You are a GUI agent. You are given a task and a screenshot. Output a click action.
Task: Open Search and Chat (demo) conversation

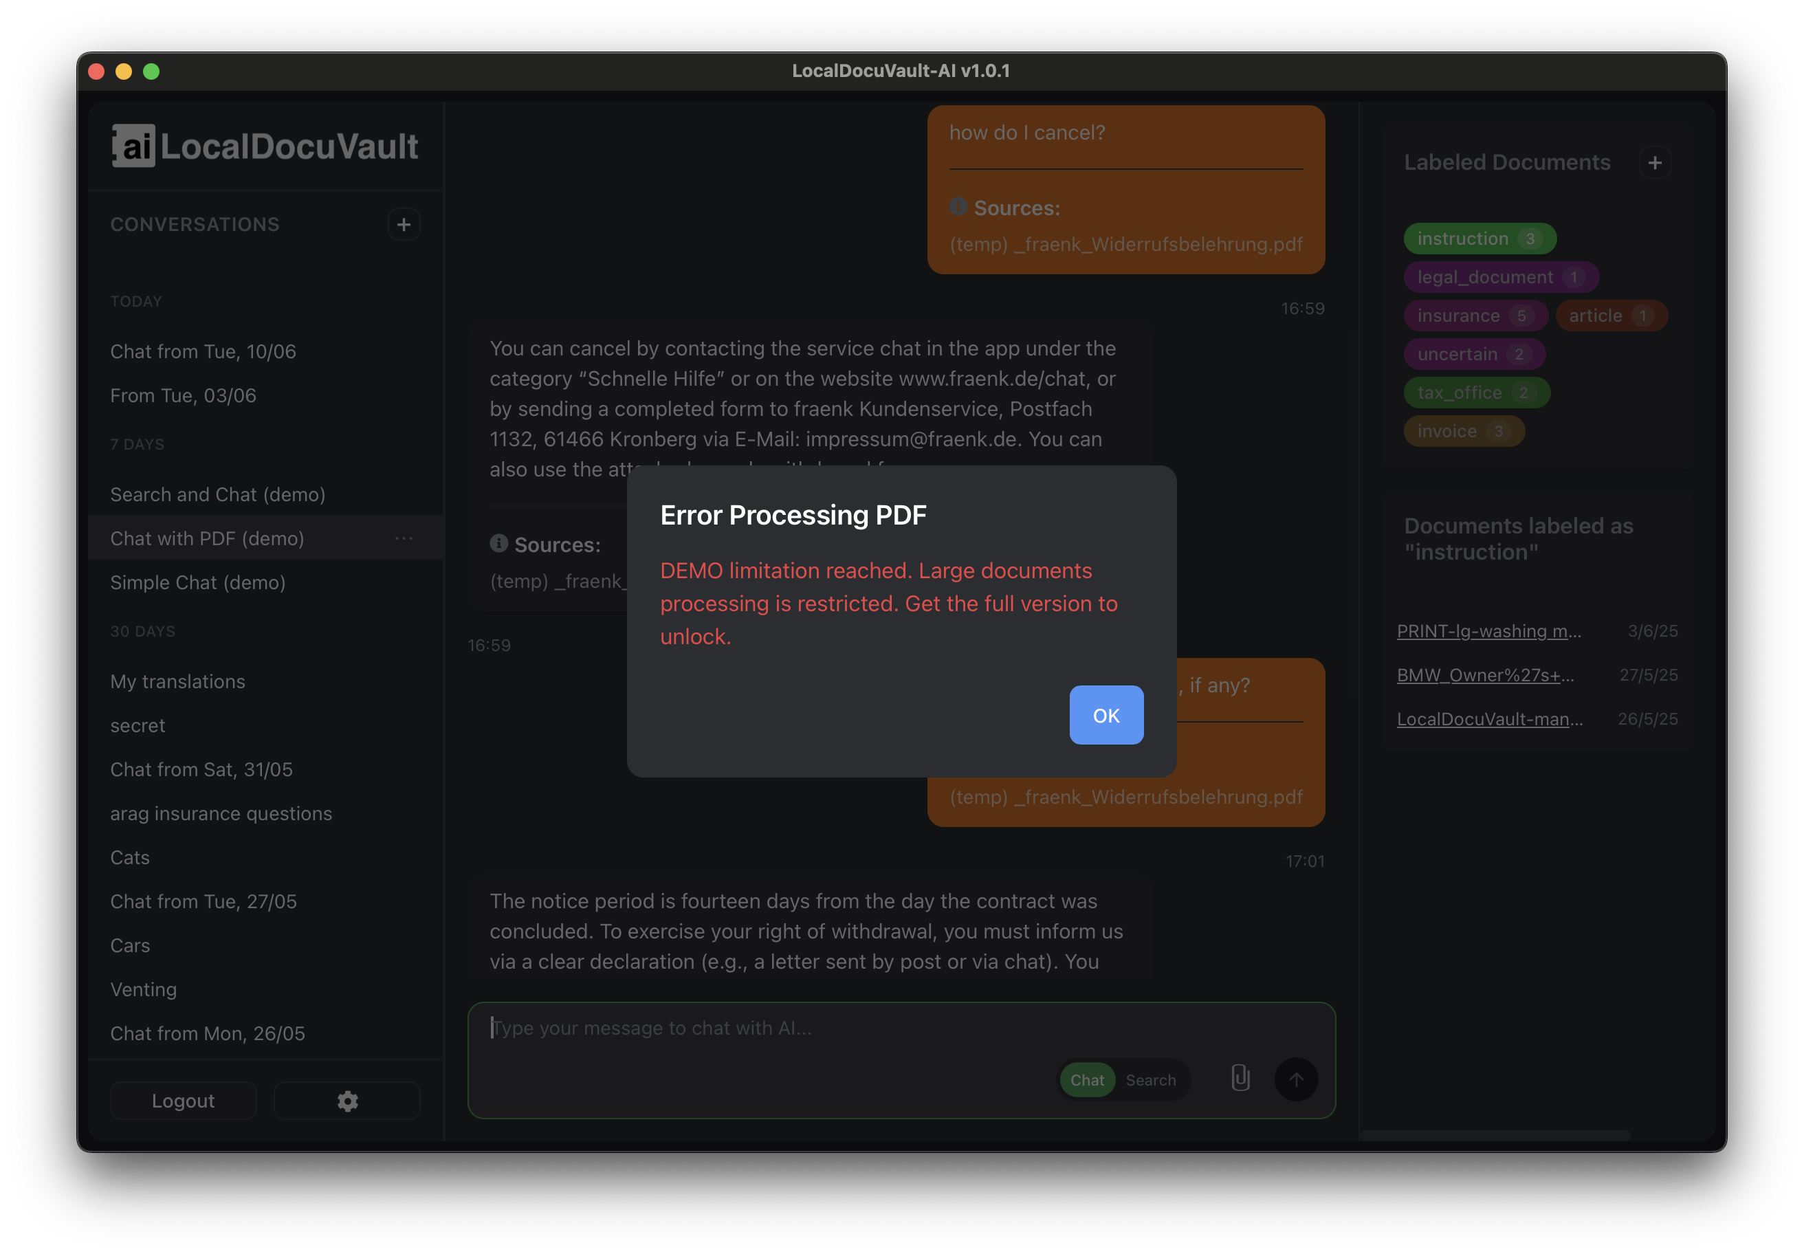(x=265, y=494)
